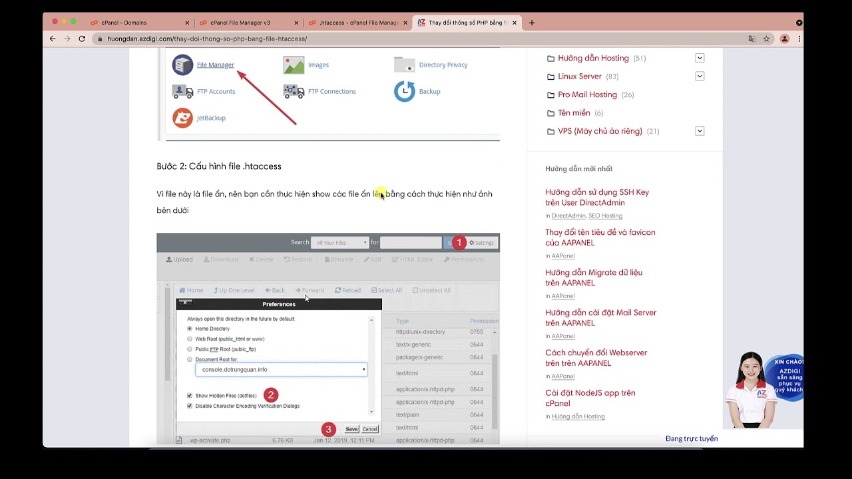This screenshot has width=852, height=479.
Task: Toggle Disable Character Encoding Verification Dialogs checkbox
Action: point(190,406)
